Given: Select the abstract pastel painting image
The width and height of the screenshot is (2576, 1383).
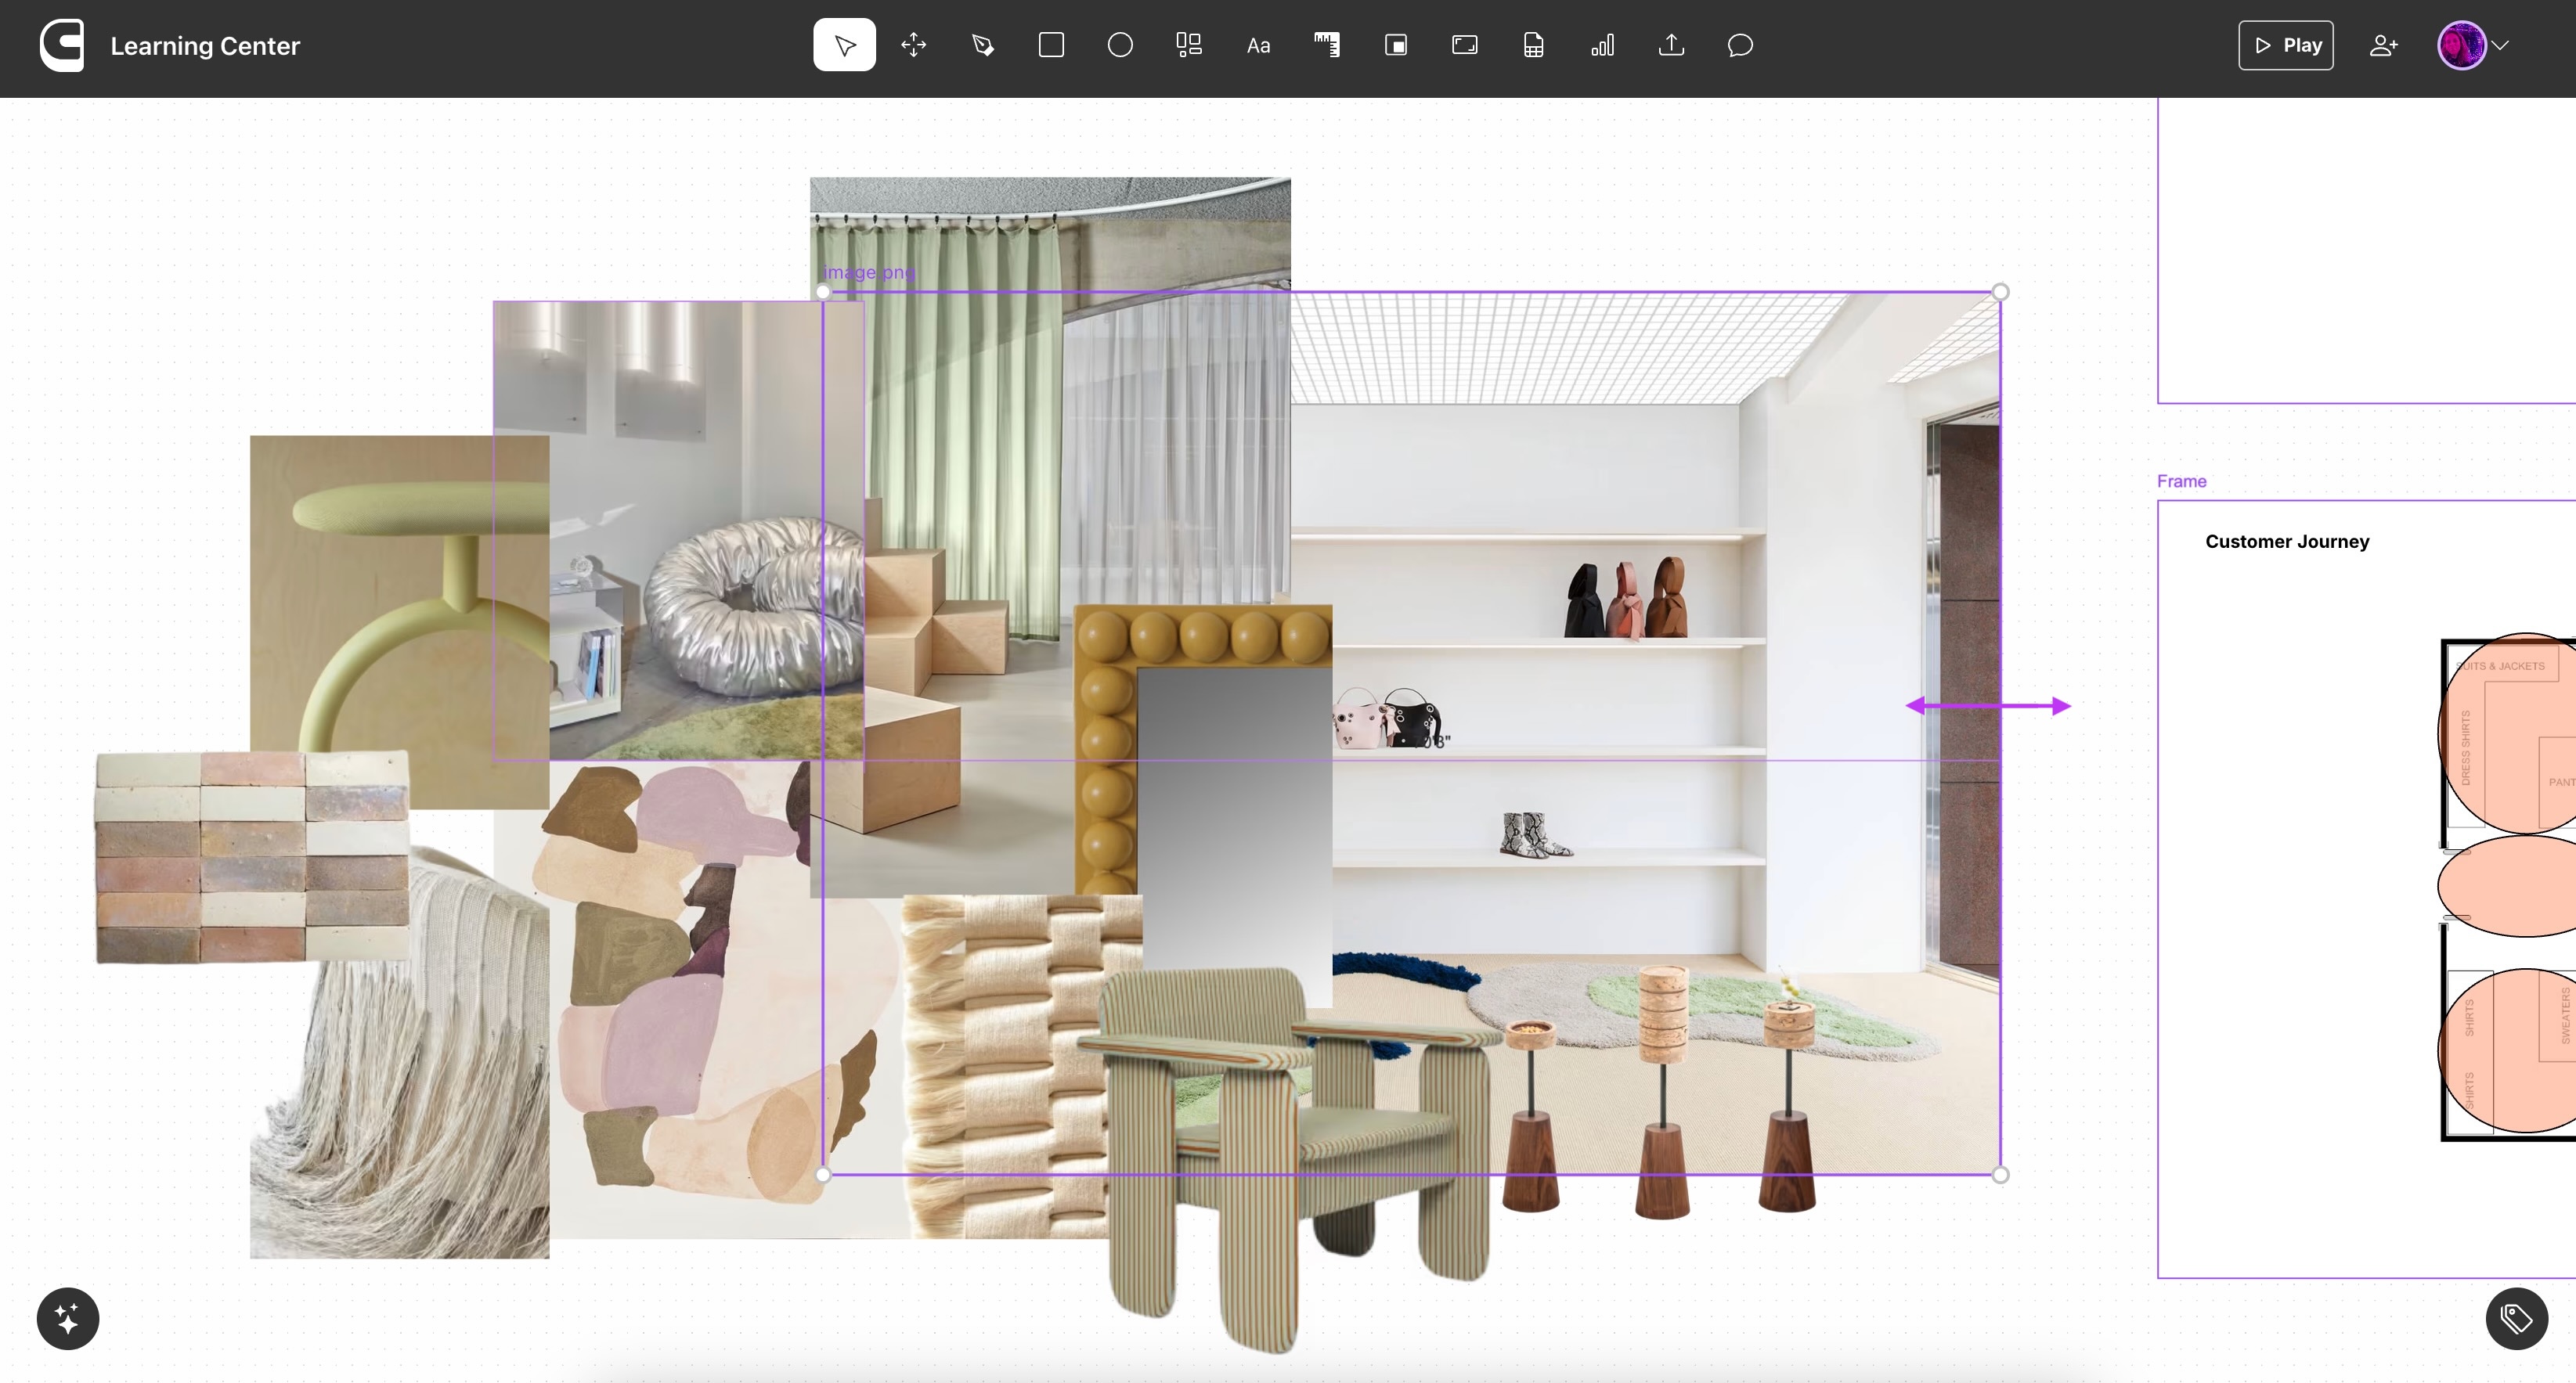Looking at the screenshot, I should tap(700, 999).
